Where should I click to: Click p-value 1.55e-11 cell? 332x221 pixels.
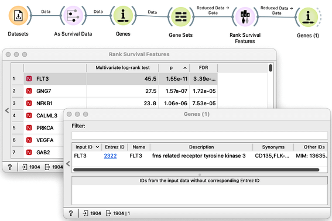click(174, 79)
